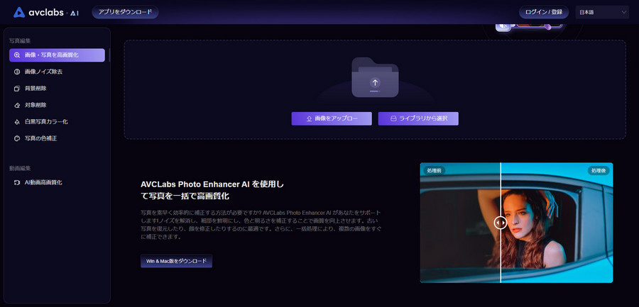Click the magnifier icon beside 画像・写真を高画質化
639x307 pixels.
click(x=17, y=55)
